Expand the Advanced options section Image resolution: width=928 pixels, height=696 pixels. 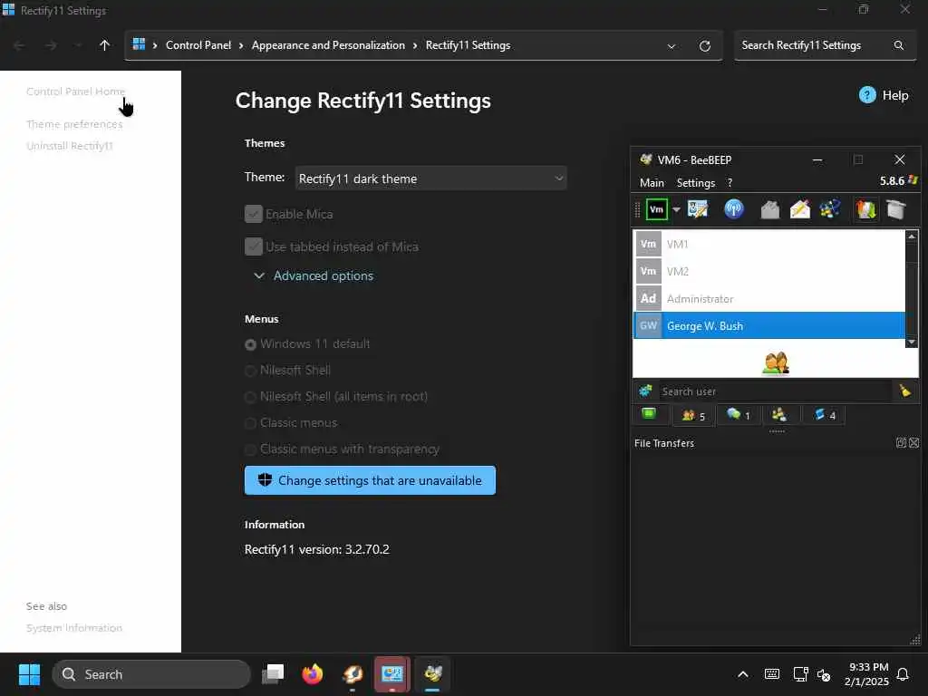click(314, 275)
